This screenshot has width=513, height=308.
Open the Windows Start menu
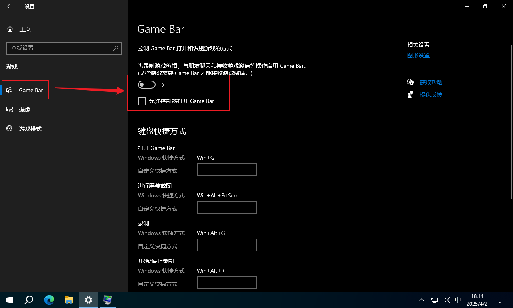pos(10,300)
